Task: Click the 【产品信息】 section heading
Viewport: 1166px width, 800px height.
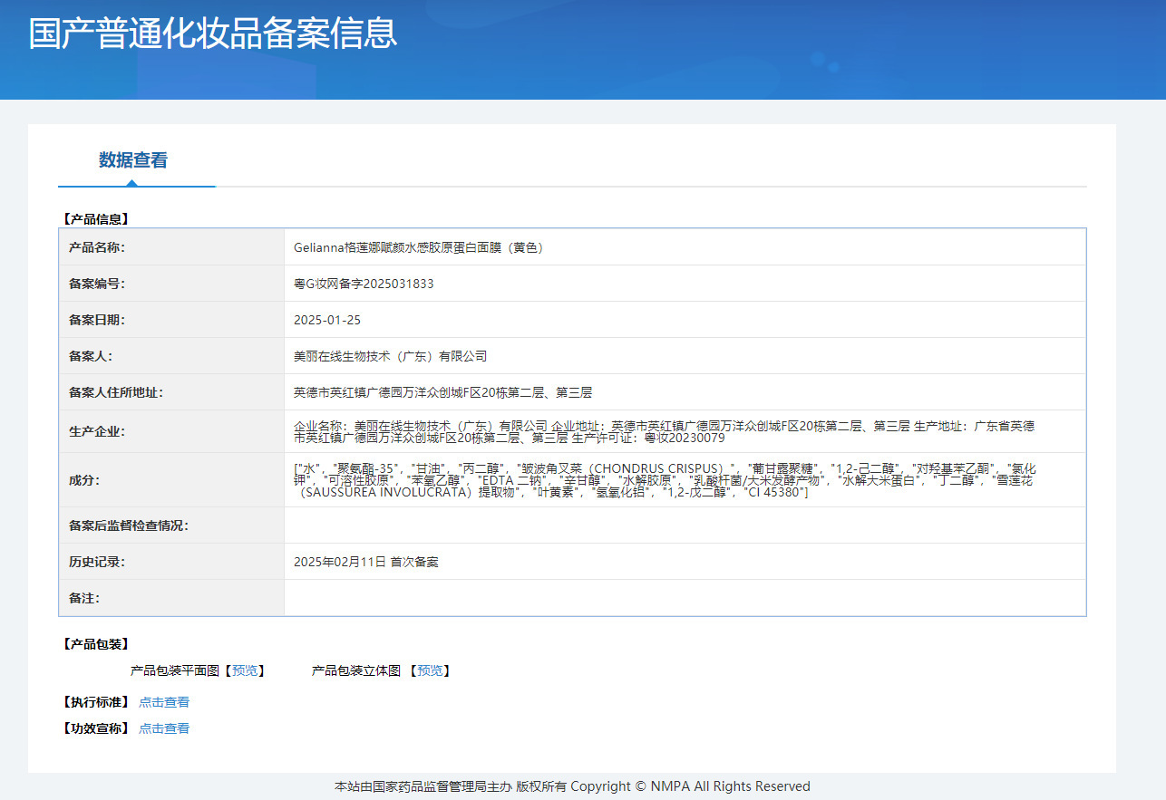Action: (95, 218)
